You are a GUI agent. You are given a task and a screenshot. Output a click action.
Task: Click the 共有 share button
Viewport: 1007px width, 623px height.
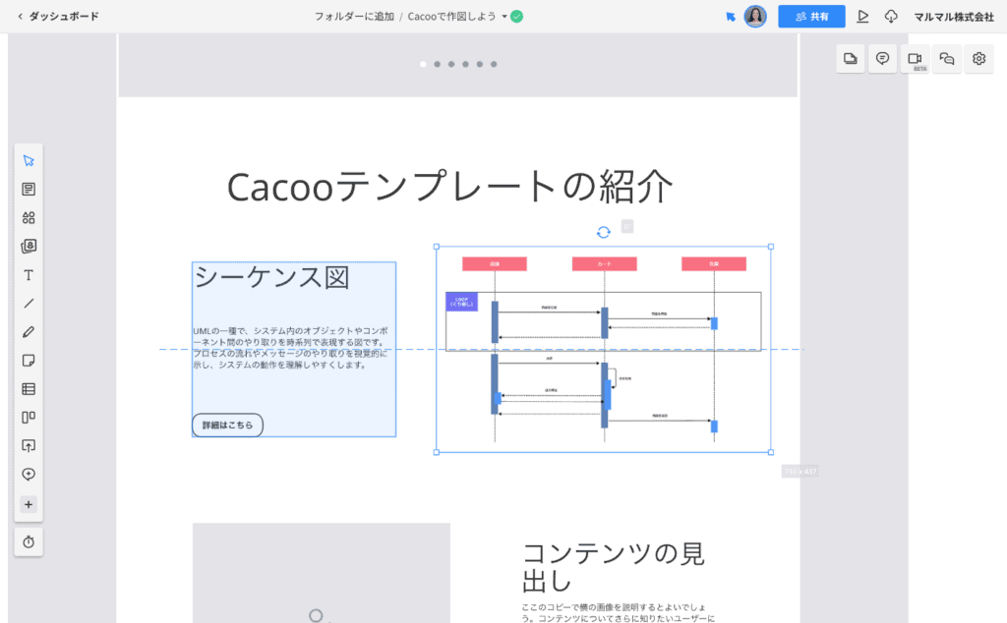pos(810,16)
